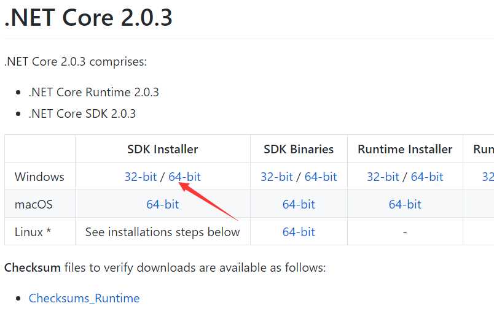494x314 pixels.
Task: Click macOS SDK Binaries 64-bit link
Action: pyautogui.click(x=299, y=204)
